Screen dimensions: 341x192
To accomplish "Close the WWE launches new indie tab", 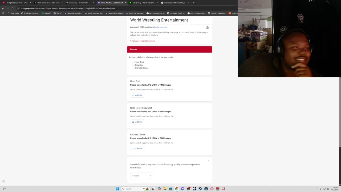I will tap(62, 3).
